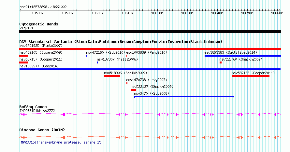The height and width of the screenshot is (152, 290).
Task: Click the Disease Genes (OMIM) heading
Action: click(42, 130)
